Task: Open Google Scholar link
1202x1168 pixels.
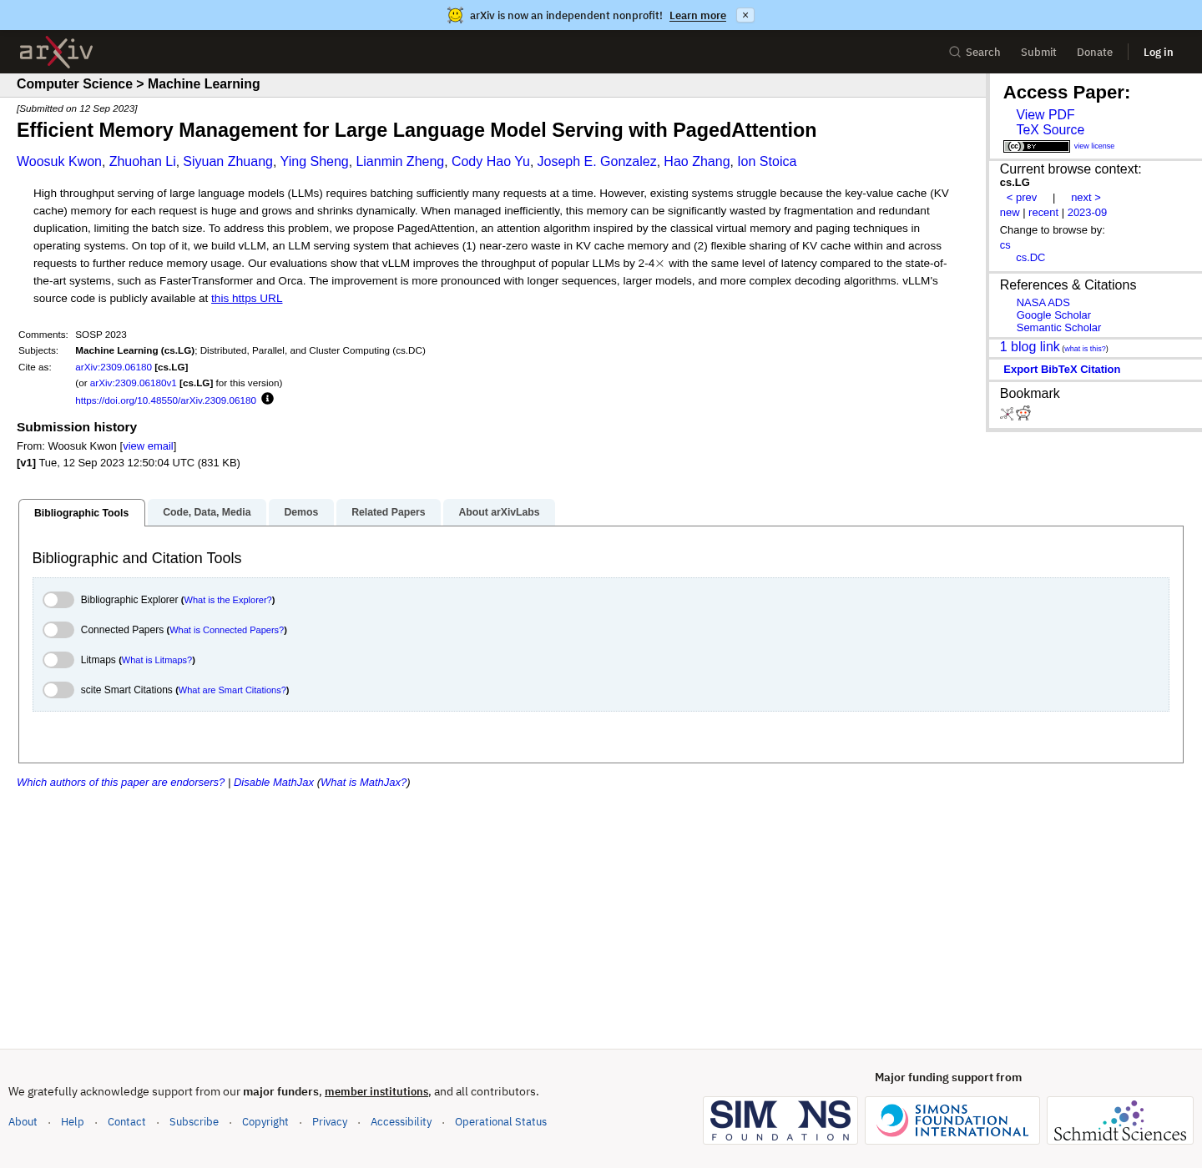Action: point(1053,315)
